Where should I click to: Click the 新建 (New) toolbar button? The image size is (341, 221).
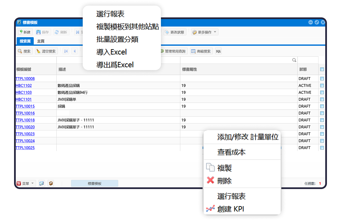point(24,32)
